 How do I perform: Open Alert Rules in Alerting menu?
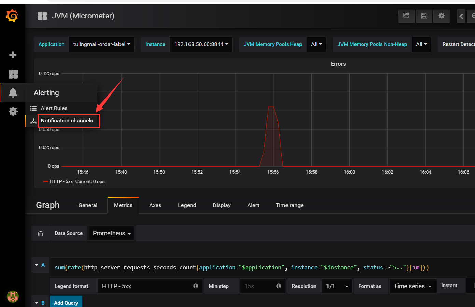coord(54,108)
